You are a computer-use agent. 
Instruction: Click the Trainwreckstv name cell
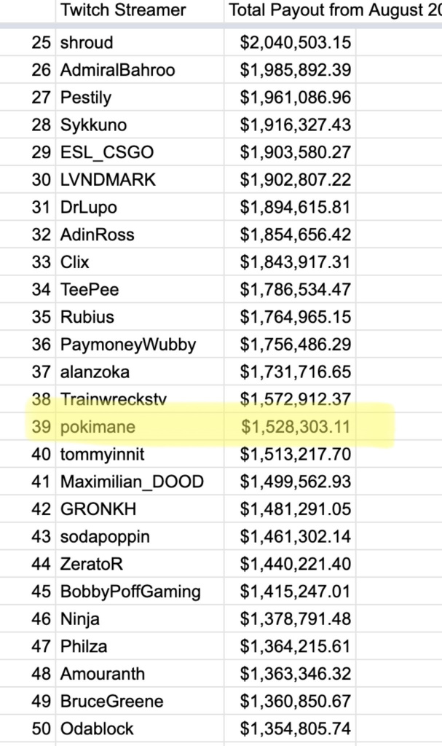click(114, 399)
